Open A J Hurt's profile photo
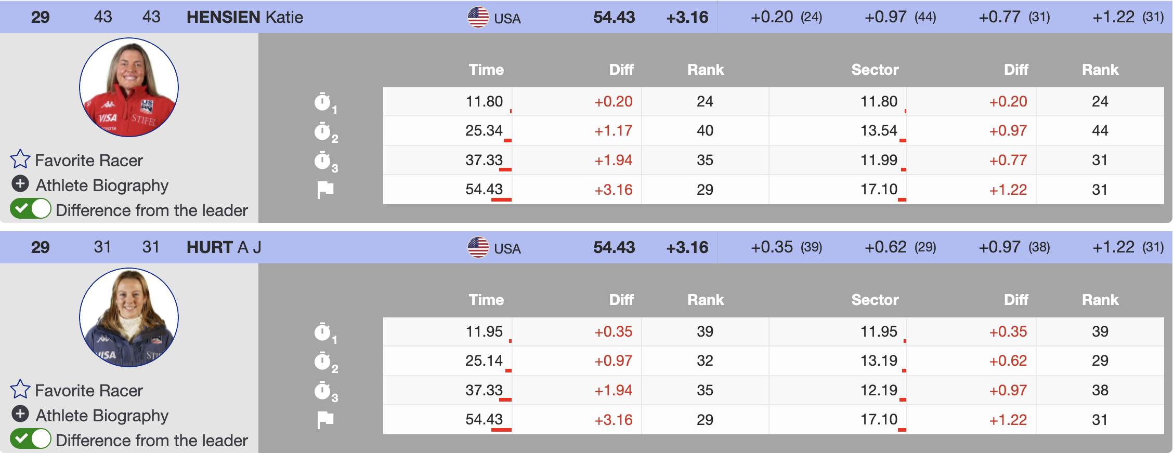 (129, 317)
